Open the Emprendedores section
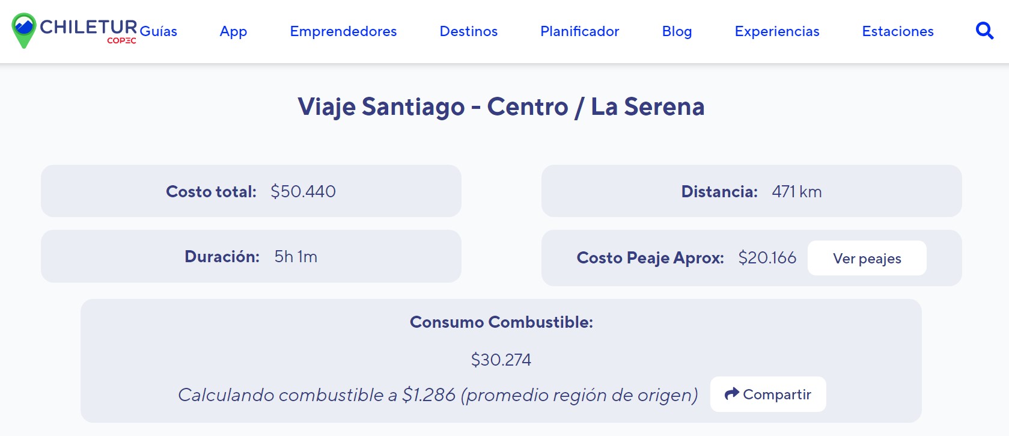Image resolution: width=1009 pixels, height=436 pixels. [x=343, y=31]
